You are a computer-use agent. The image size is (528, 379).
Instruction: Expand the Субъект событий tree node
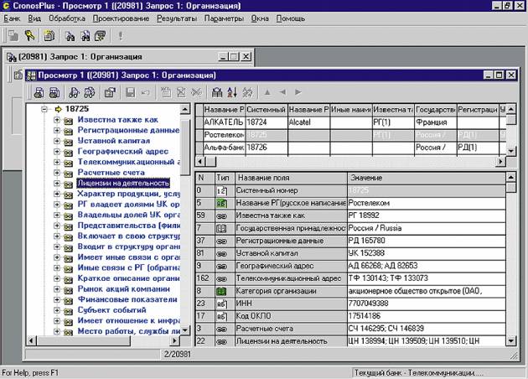click(57, 310)
